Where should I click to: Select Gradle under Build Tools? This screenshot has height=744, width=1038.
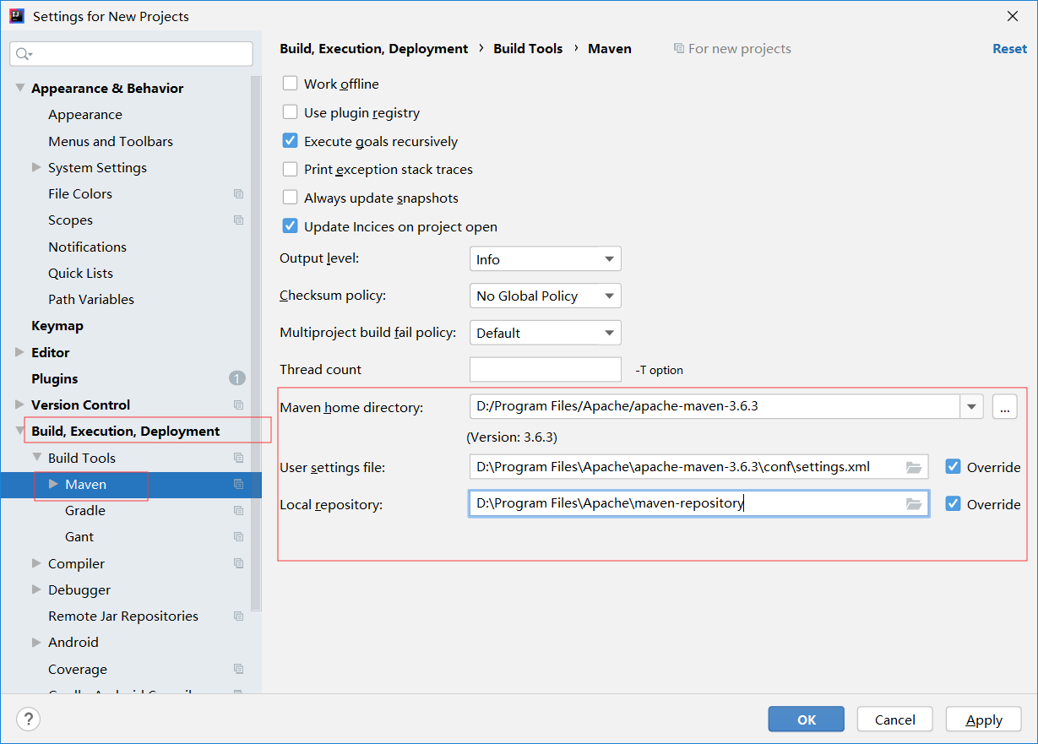click(x=85, y=511)
